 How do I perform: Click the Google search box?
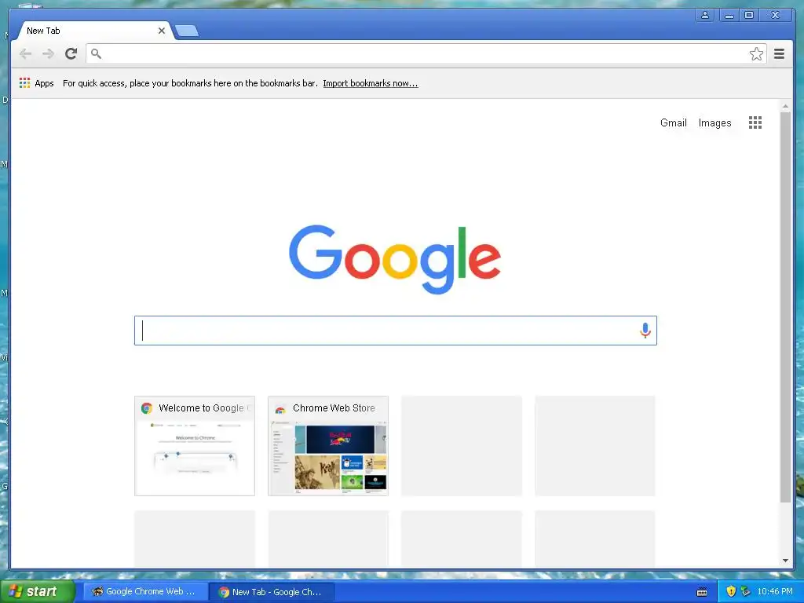pos(396,331)
